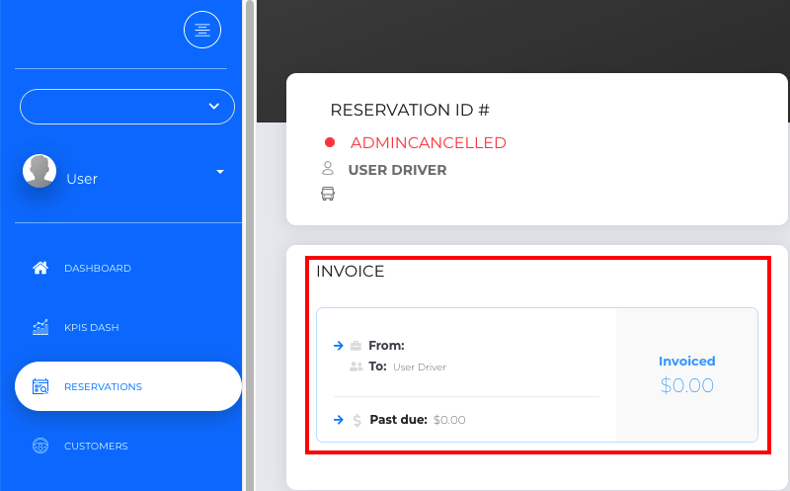
Task: Click the Past due: label
Action: point(399,420)
